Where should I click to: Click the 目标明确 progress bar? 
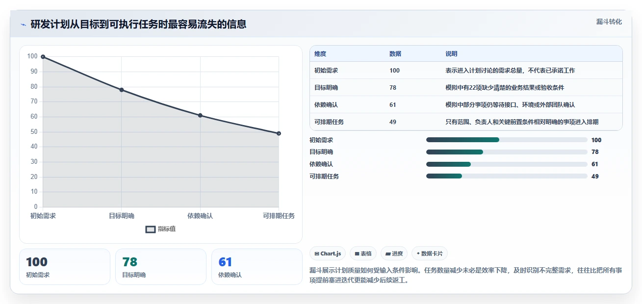point(507,152)
